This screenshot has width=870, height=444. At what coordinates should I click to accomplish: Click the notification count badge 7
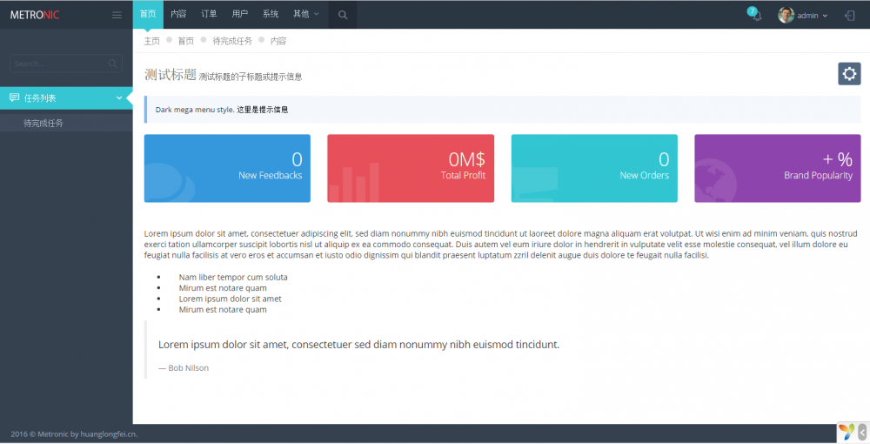(x=752, y=11)
